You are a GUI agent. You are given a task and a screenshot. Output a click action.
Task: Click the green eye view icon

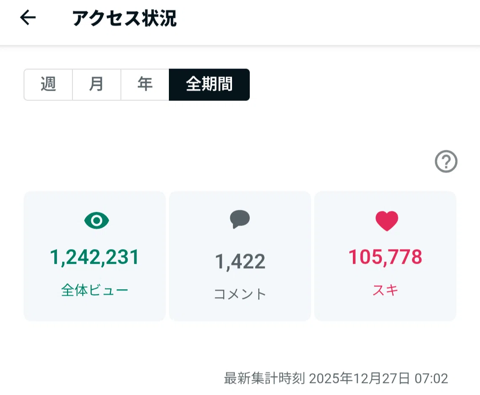(96, 220)
